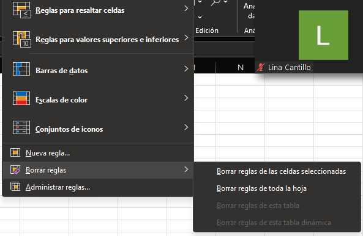Click the Reglas para resaltar celdas icon
Screen dimensions: 363x236
tap(22, 10)
